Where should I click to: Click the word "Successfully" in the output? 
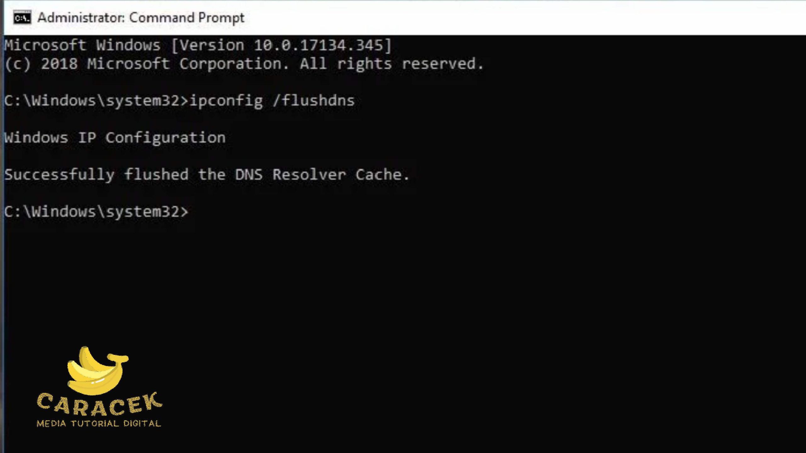60,175
